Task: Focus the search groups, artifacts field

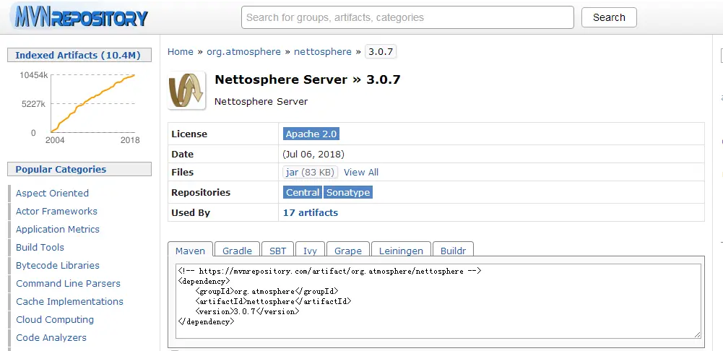Action: pos(407,17)
